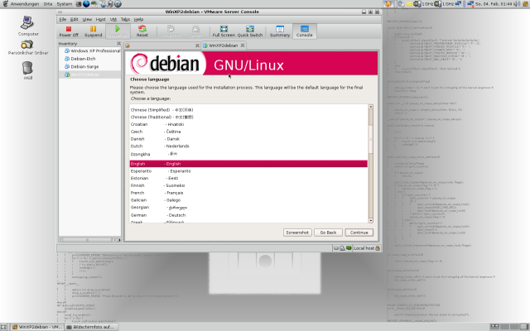This screenshot has height=331, width=530.
Task: Click the volume speaker icon in panel
Action: tap(517, 4)
